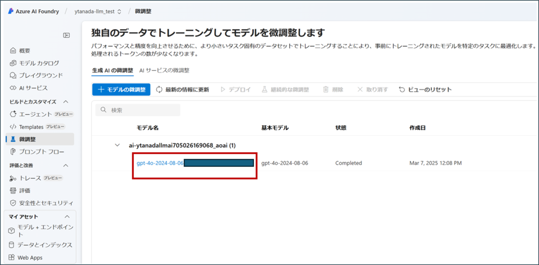
Task: Sort by 状態 column header
Action: click(x=341, y=128)
